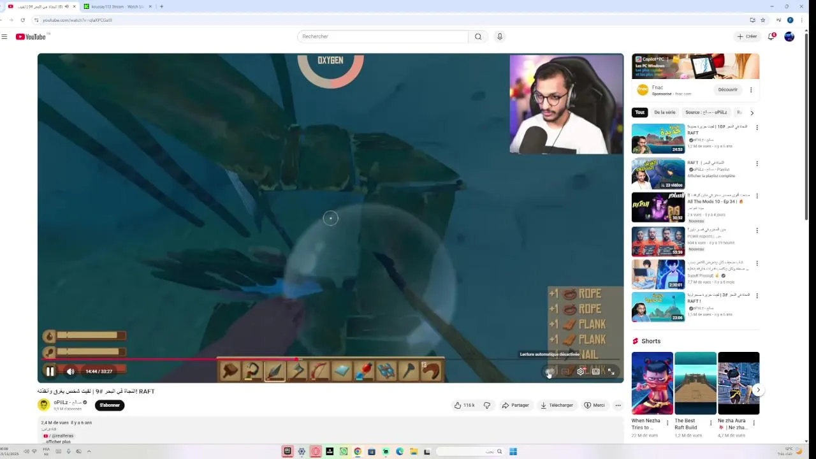
Task: Click the S'abonner button
Action: coord(110,405)
